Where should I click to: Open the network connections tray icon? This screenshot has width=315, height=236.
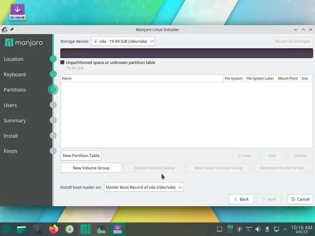coord(277,229)
